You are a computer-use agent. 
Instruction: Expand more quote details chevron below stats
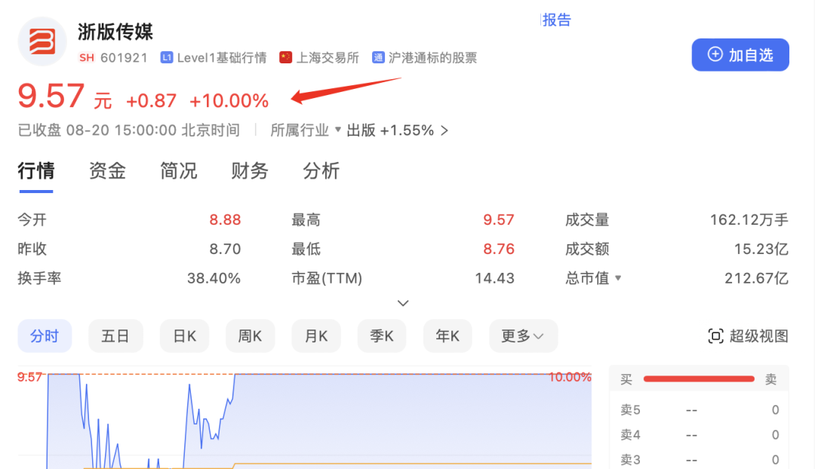coord(403,303)
